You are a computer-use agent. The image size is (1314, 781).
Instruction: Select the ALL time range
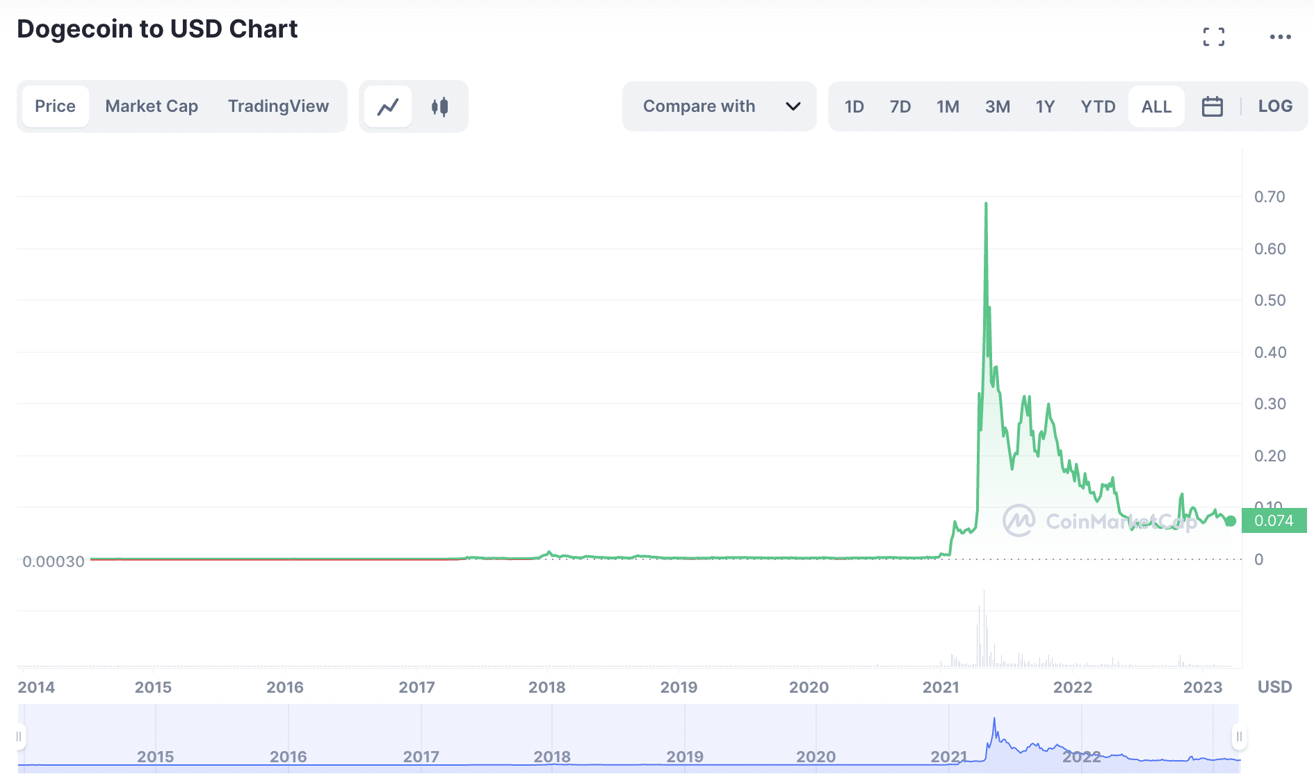tap(1157, 106)
